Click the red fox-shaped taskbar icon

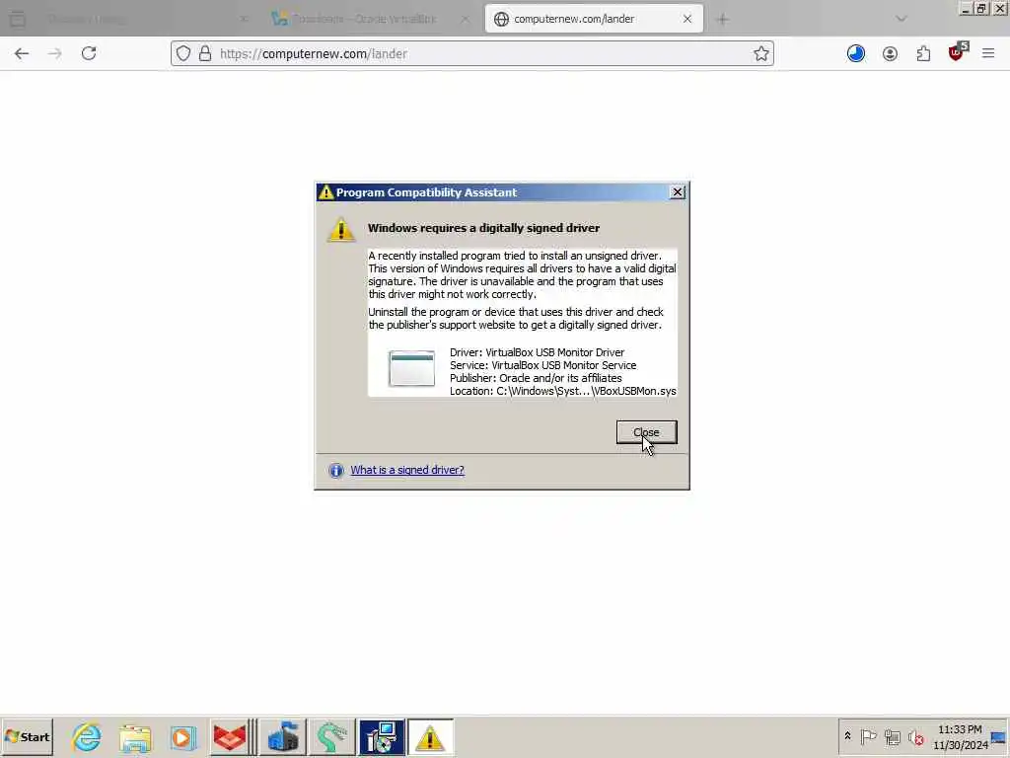pos(229,737)
